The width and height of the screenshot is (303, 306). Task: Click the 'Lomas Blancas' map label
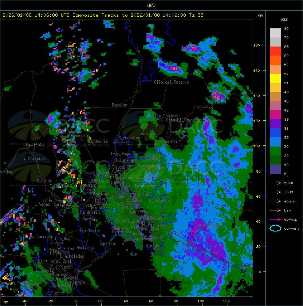tap(209, 225)
